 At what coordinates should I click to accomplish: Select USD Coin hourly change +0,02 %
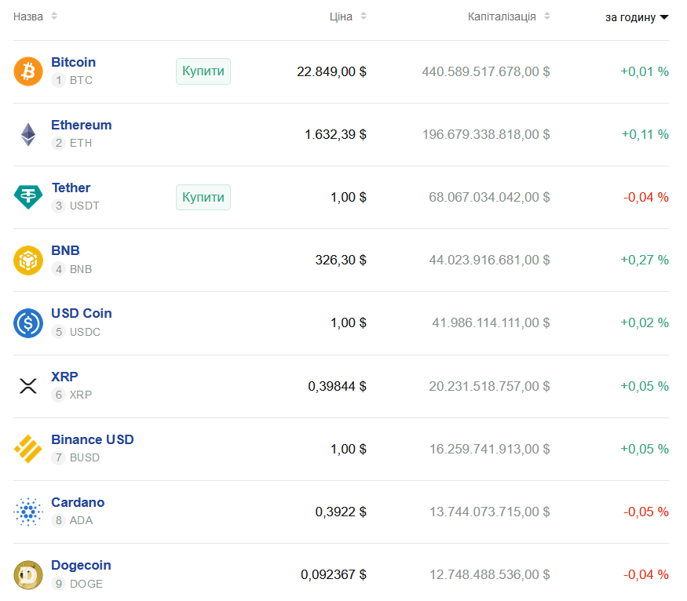click(645, 323)
